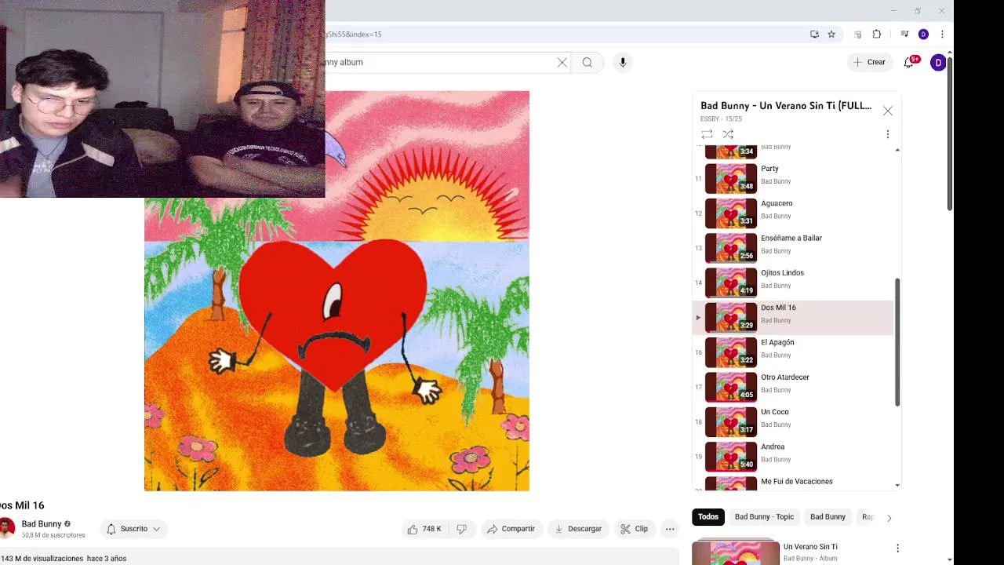Expand the Suscrito subscription dropdown
The image size is (1004, 565).
tap(133, 529)
